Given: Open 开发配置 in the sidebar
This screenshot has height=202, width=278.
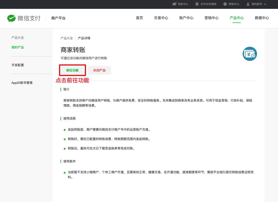Looking at the screenshot, I should pyautogui.click(x=18, y=65).
